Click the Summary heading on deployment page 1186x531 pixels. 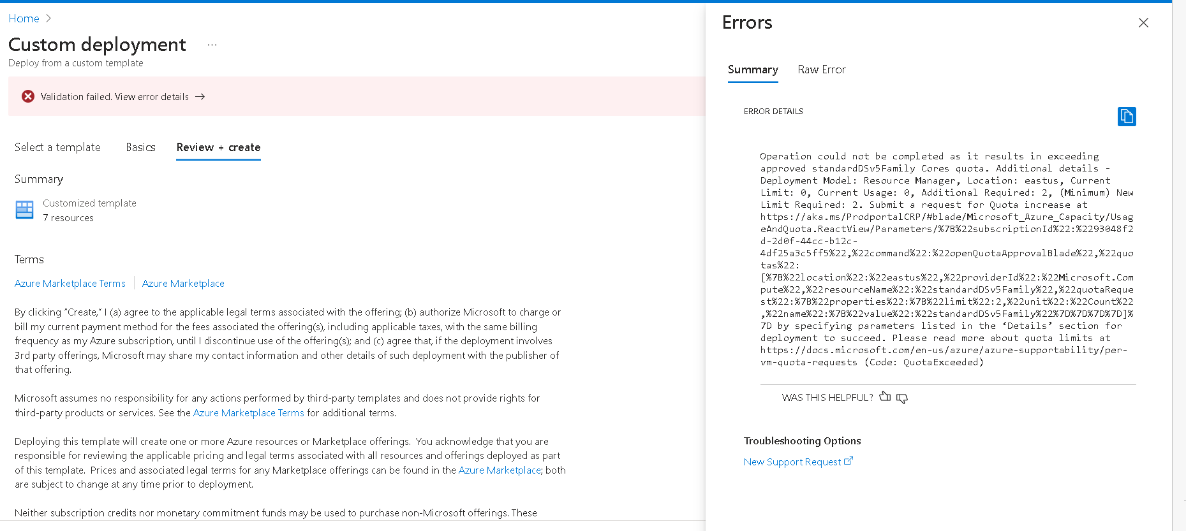coord(39,179)
